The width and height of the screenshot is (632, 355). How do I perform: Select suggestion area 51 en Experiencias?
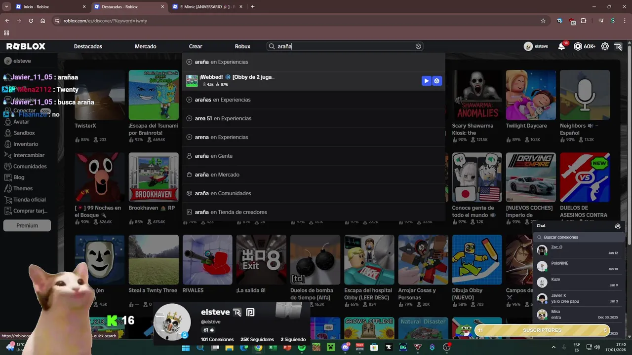click(x=314, y=118)
